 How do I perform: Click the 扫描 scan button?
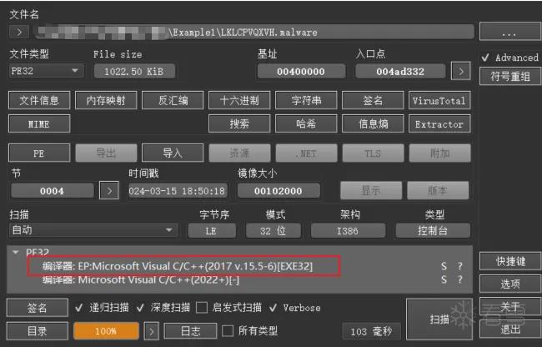click(x=439, y=319)
